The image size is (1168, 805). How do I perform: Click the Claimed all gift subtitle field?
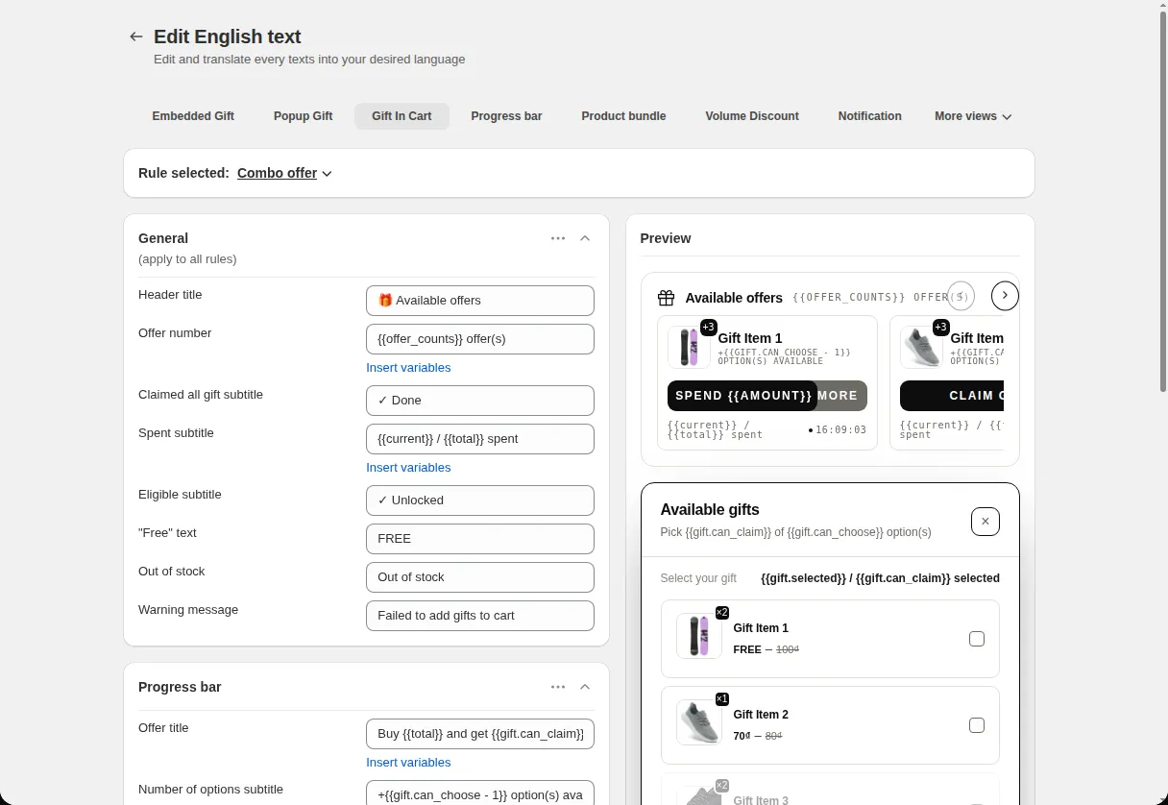pos(480,401)
